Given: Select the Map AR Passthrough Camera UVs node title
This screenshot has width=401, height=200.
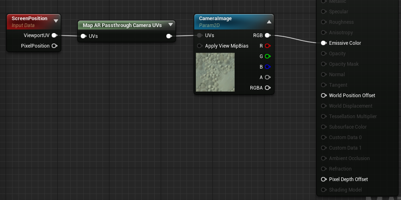Looking at the screenshot, I should 122,25.
